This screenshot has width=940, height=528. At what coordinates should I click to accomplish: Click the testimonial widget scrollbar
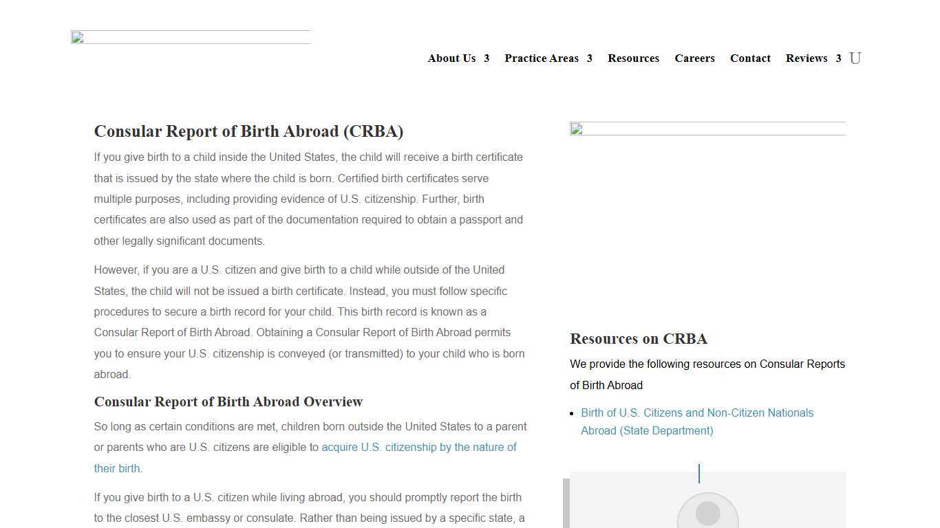point(565,500)
